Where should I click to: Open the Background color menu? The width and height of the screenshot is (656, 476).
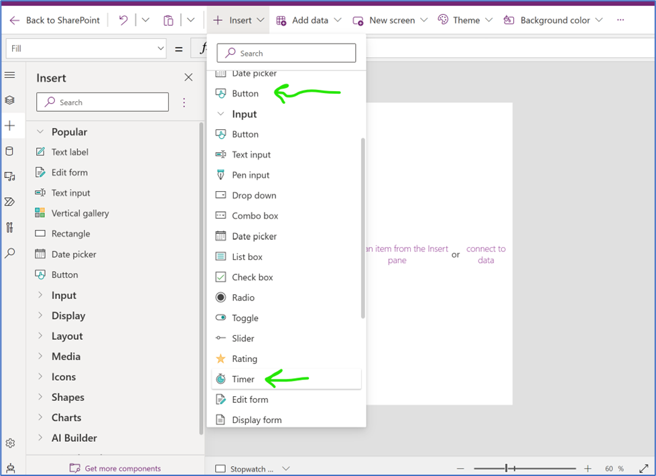point(553,20)
